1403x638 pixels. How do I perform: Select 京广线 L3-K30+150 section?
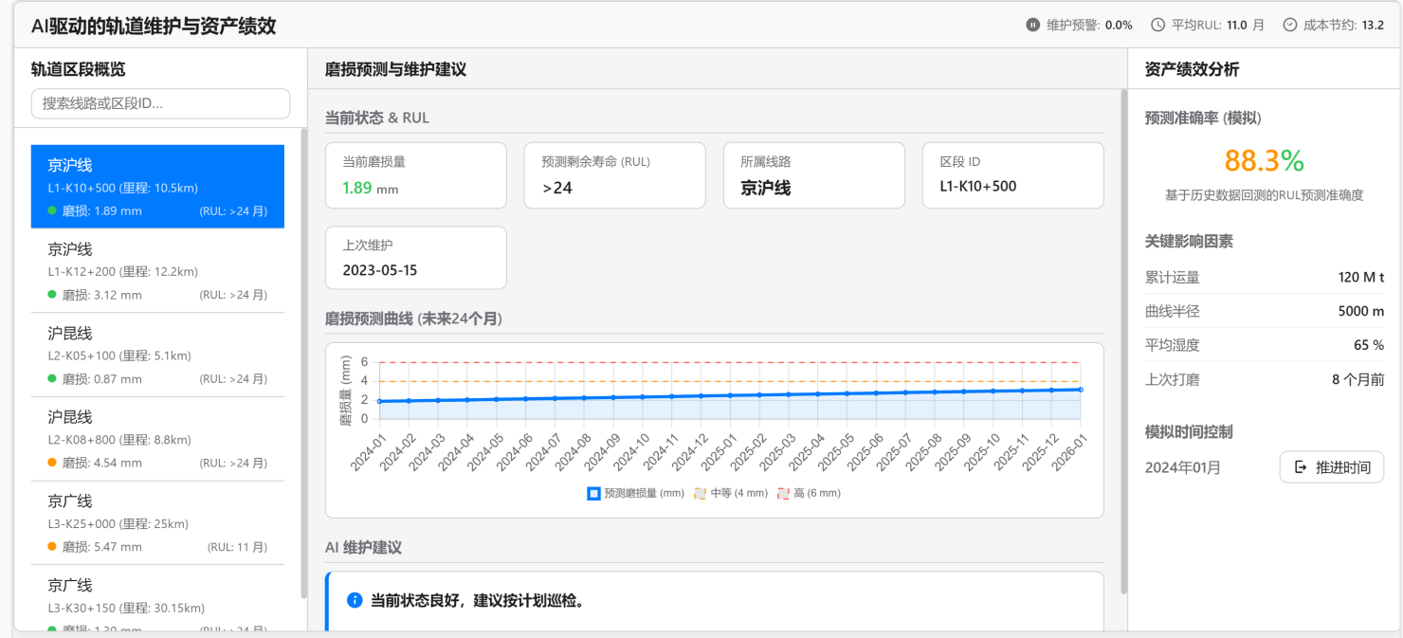coord(157,598)
